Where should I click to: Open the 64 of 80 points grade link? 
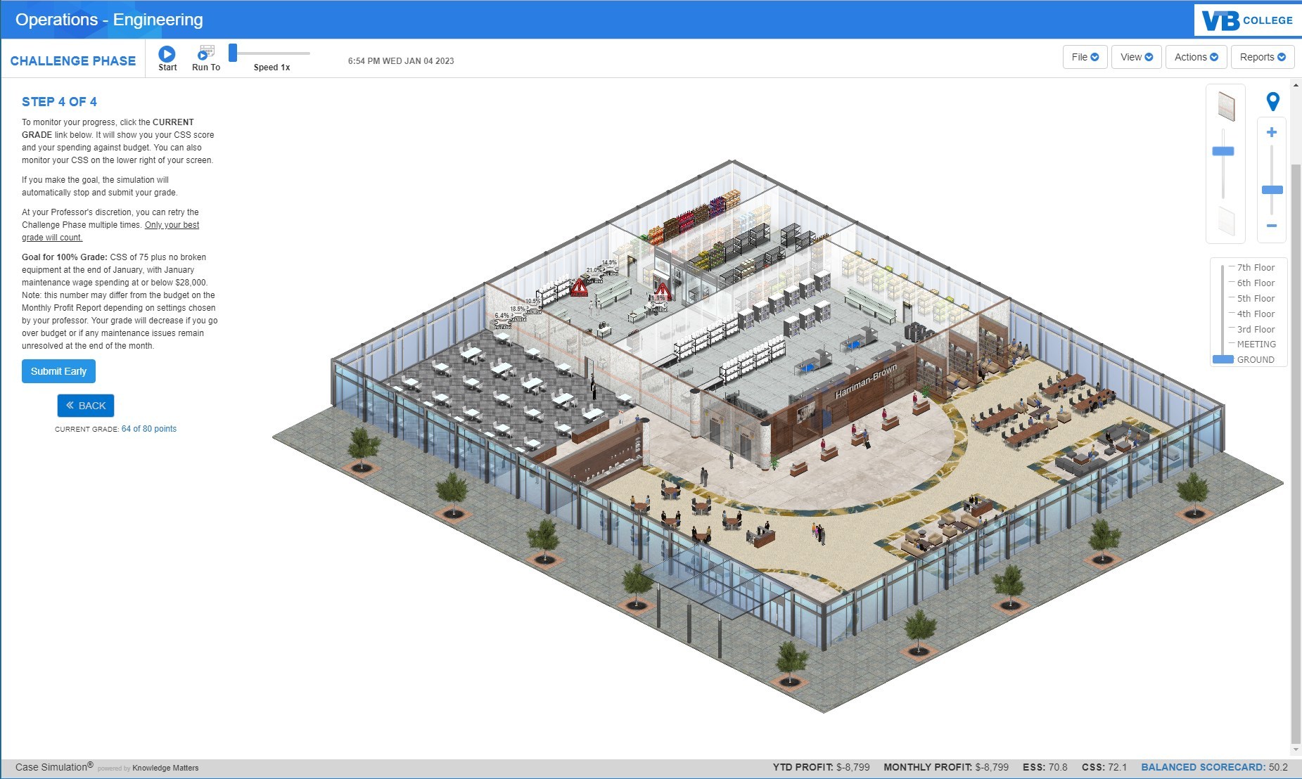pyautogui.click(x=148, y=428)
